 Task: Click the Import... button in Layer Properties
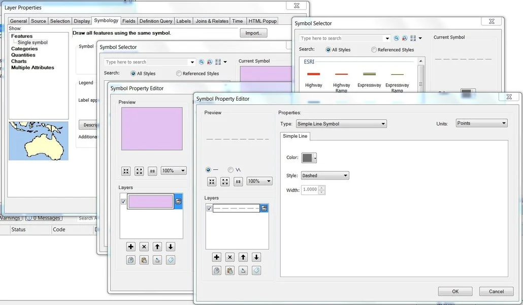(253, 33)
